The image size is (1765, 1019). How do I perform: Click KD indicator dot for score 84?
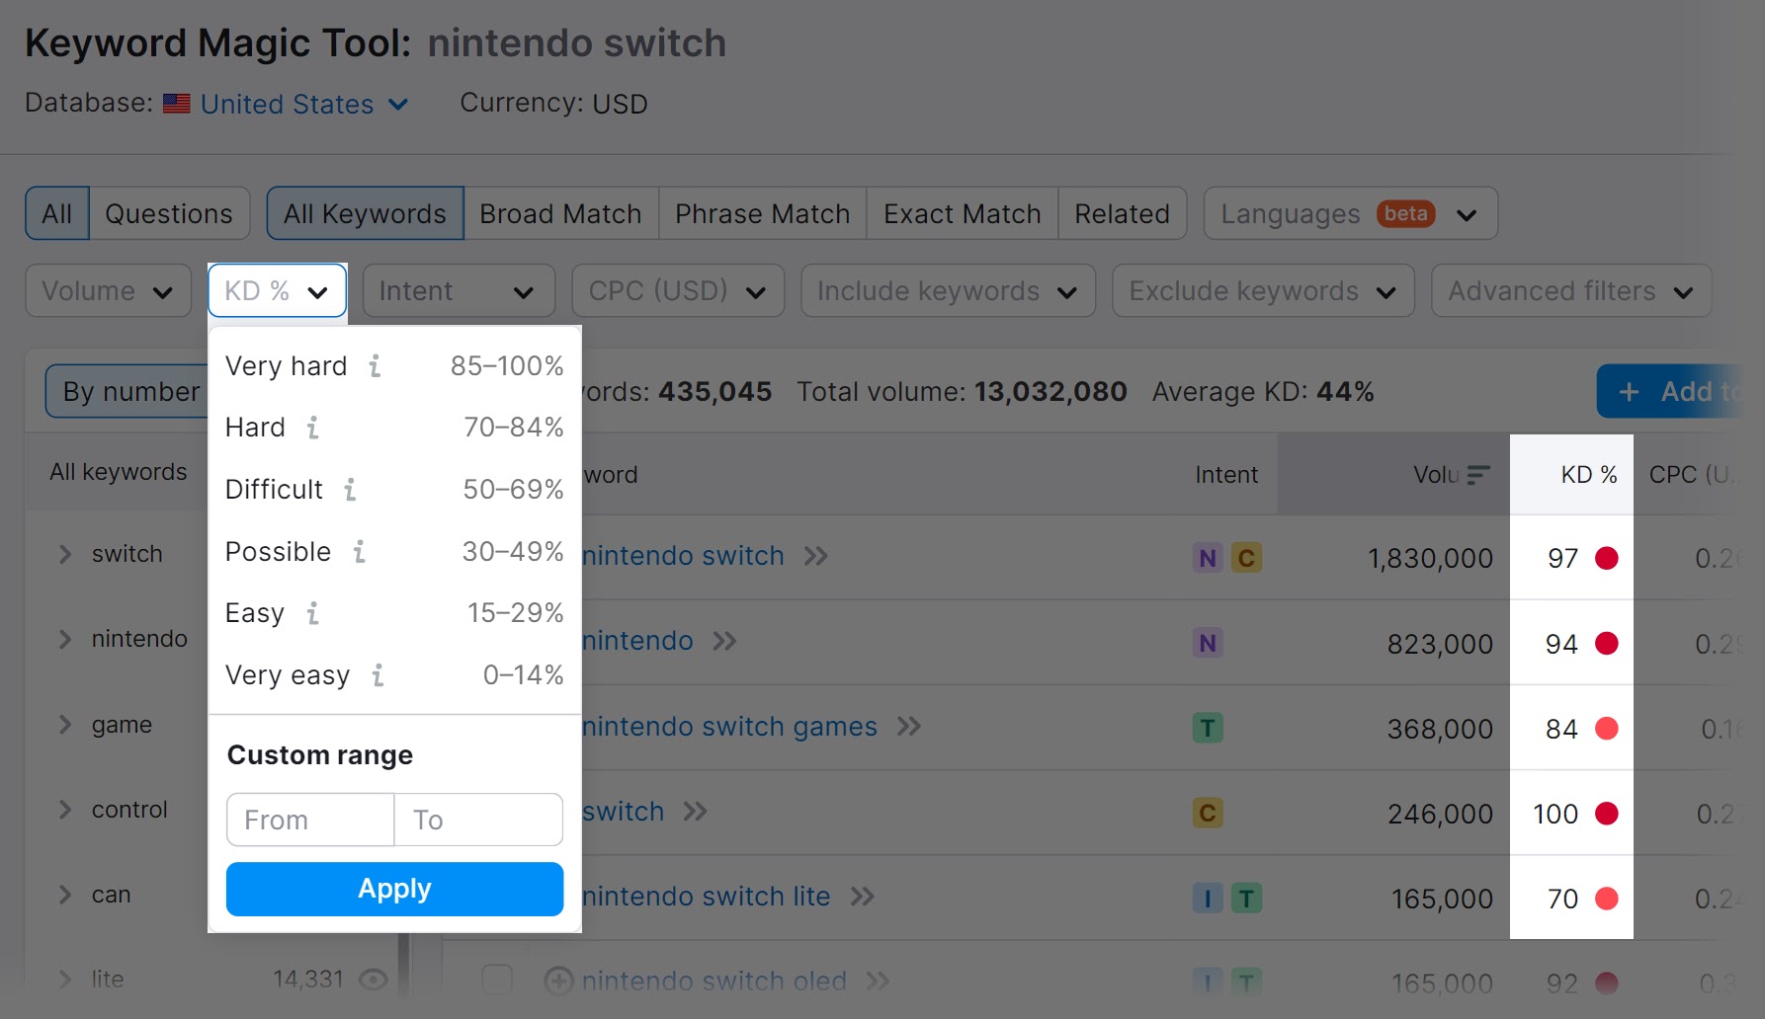coord(1607,729)
